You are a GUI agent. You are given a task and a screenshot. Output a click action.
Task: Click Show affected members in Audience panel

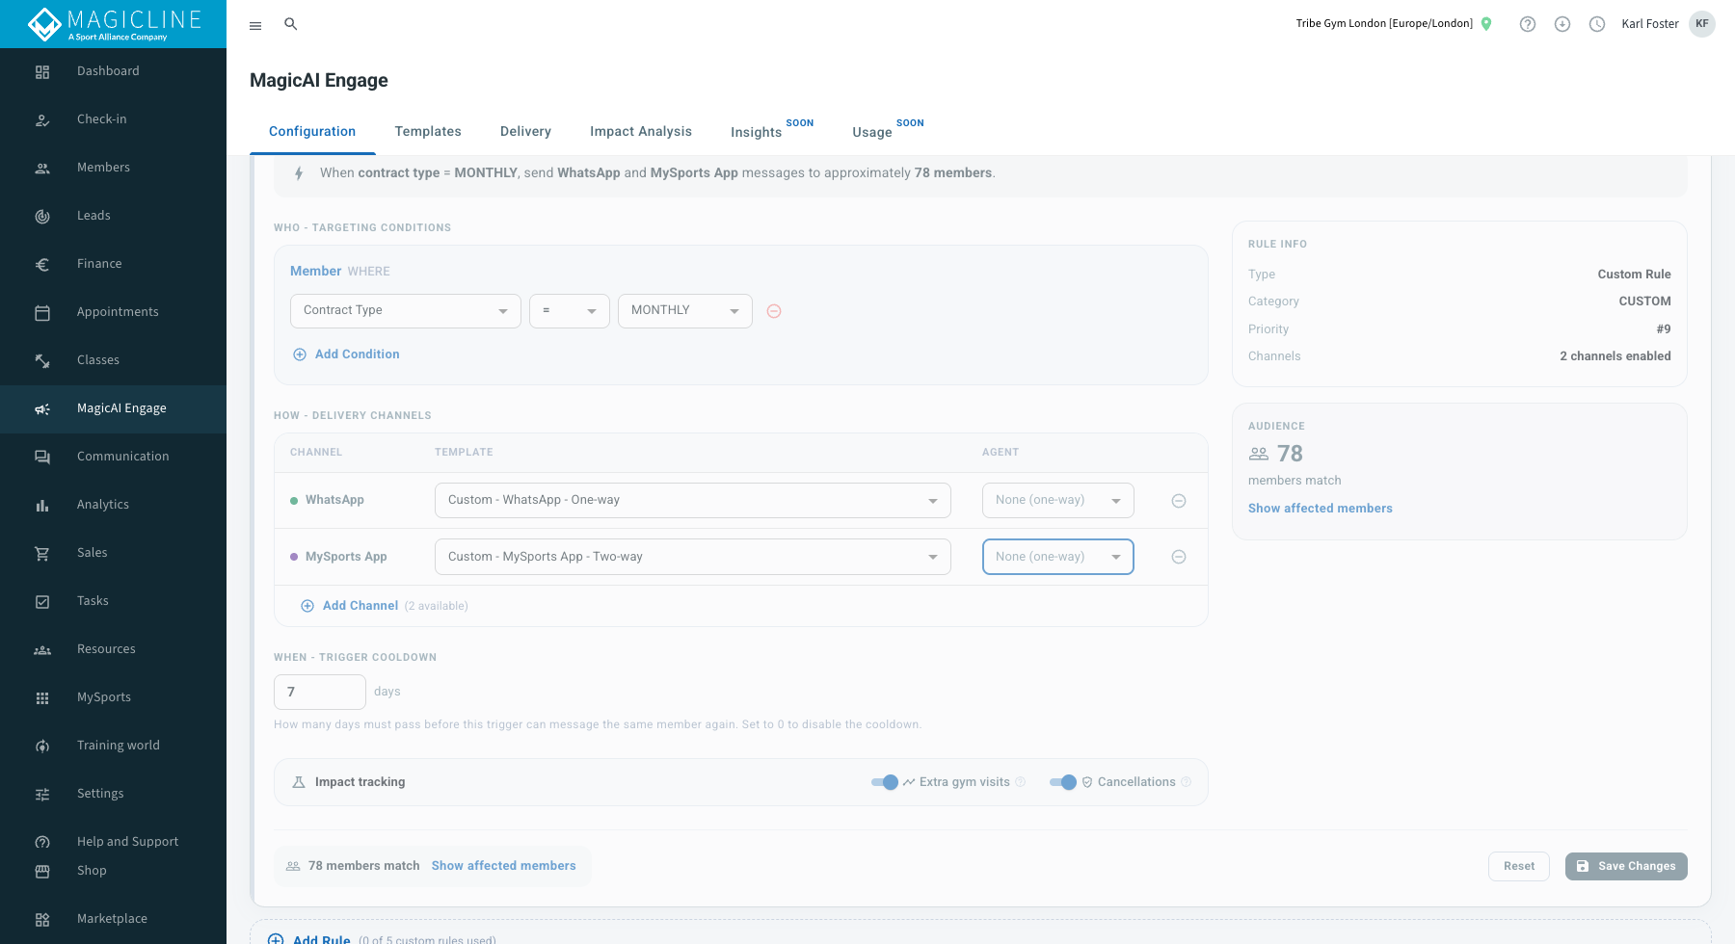click(1320, 509)
